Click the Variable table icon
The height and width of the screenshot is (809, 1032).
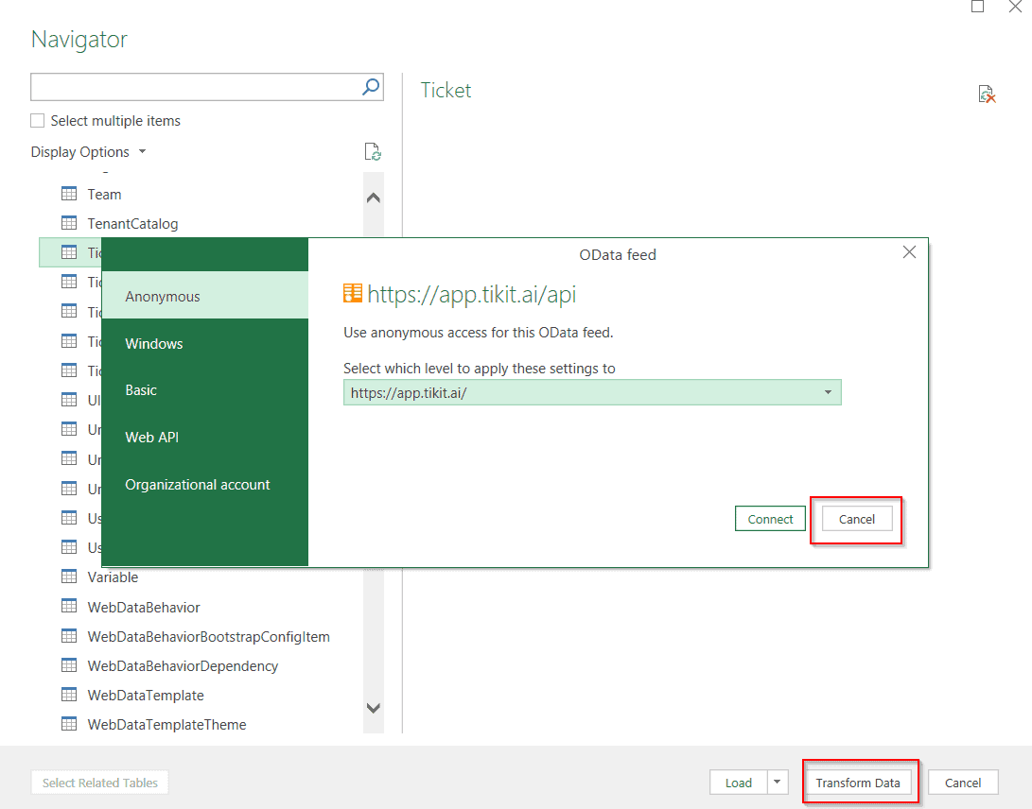click(x=69, y=577)
